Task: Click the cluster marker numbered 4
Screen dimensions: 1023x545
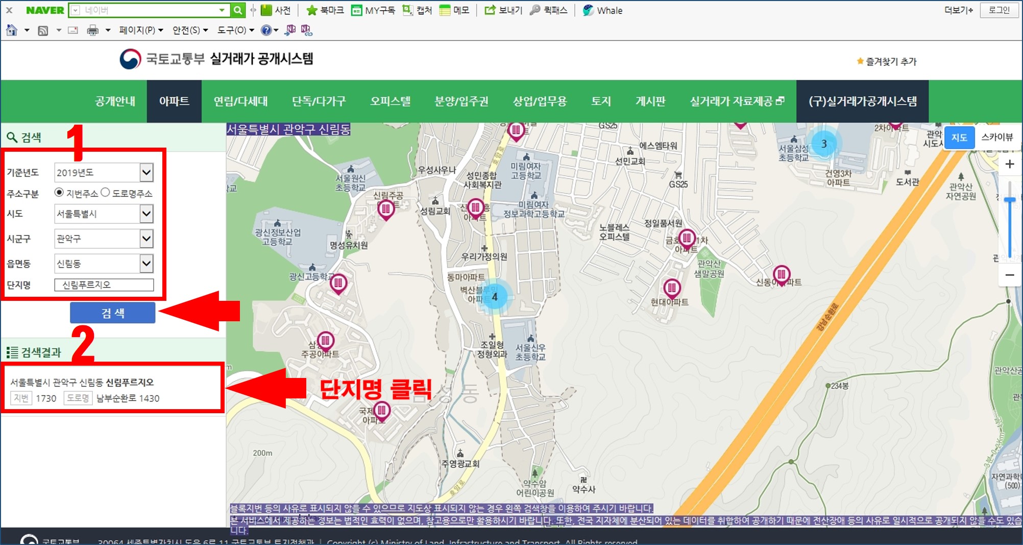Action: click(494, 297)
